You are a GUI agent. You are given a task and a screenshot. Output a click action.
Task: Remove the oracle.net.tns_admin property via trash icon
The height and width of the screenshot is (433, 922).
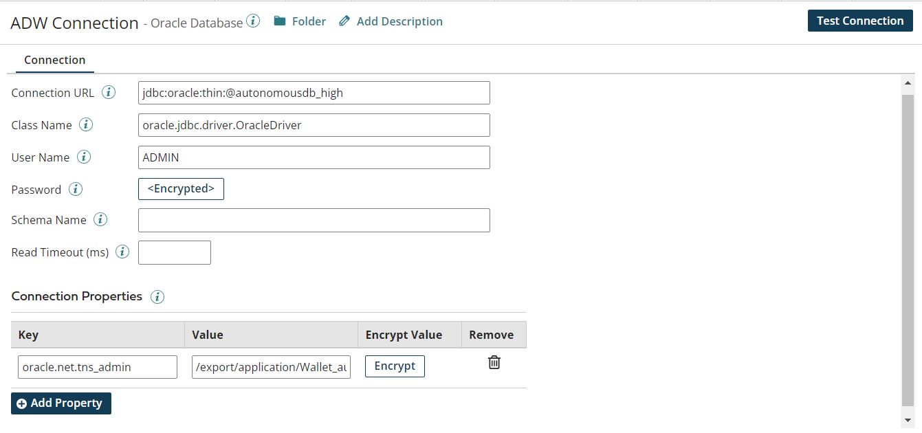[494, 361]
